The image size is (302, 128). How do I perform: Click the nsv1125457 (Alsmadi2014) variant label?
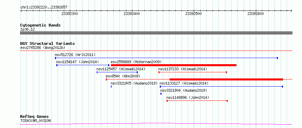121,69
